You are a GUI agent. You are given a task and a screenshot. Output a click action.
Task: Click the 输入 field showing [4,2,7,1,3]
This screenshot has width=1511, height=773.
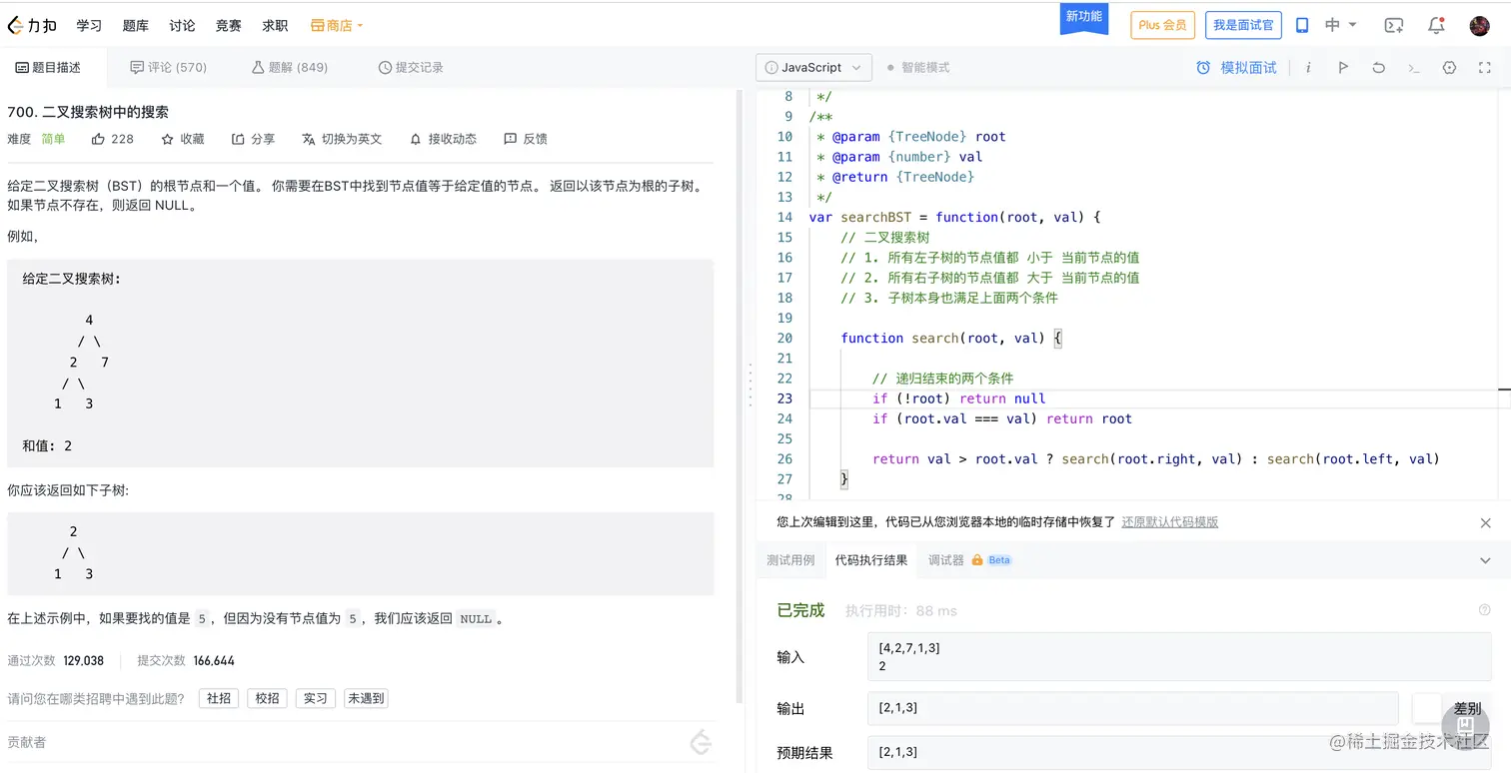1179,657
